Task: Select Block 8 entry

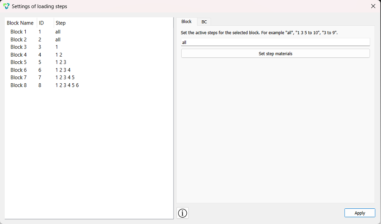Action: (89, 85)
